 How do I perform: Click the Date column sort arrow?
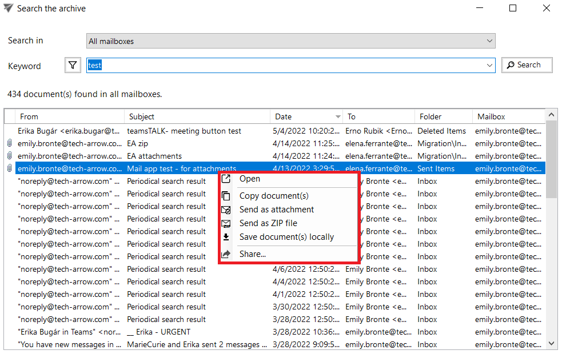click(338, 117)
